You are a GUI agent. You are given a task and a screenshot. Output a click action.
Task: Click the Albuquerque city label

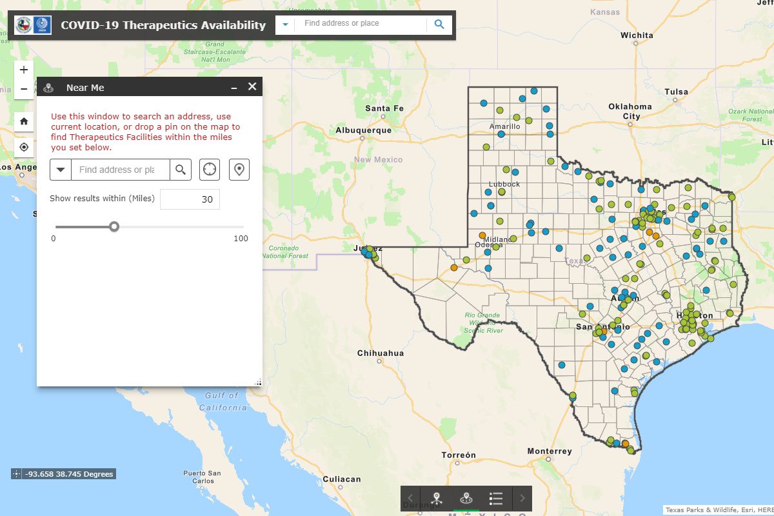pos(364,130)
